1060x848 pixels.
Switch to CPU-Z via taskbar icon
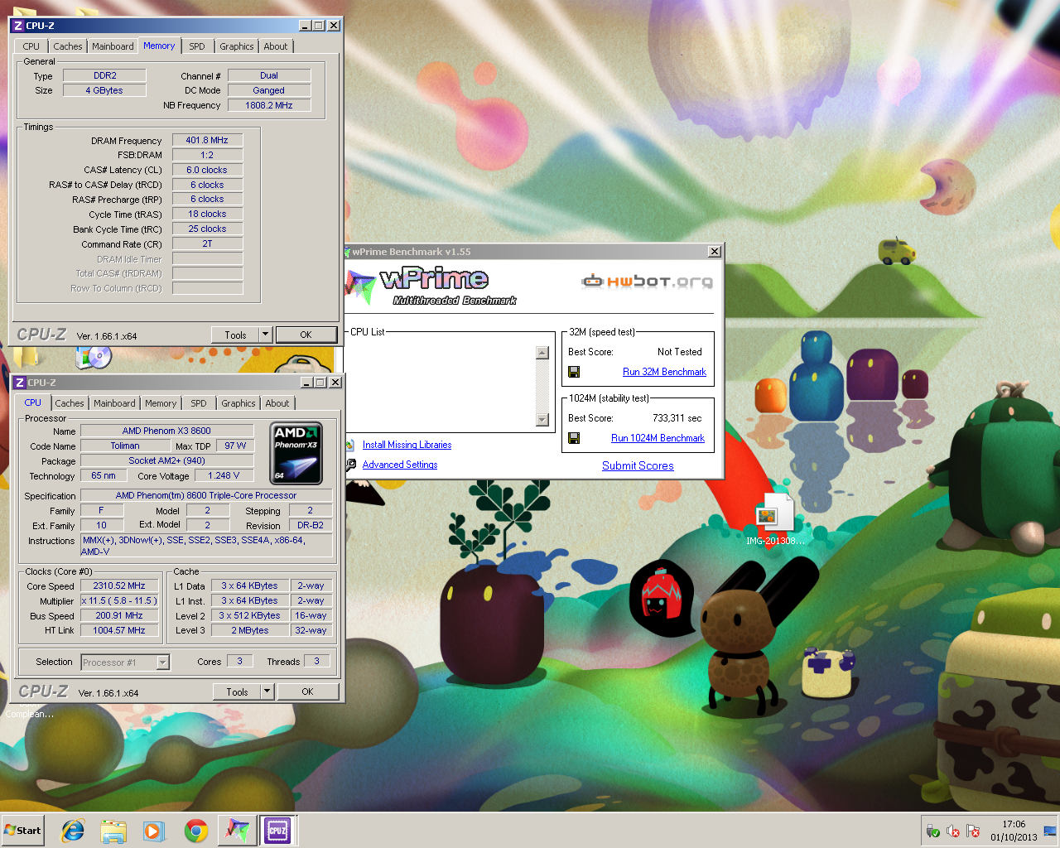[277, 831]
